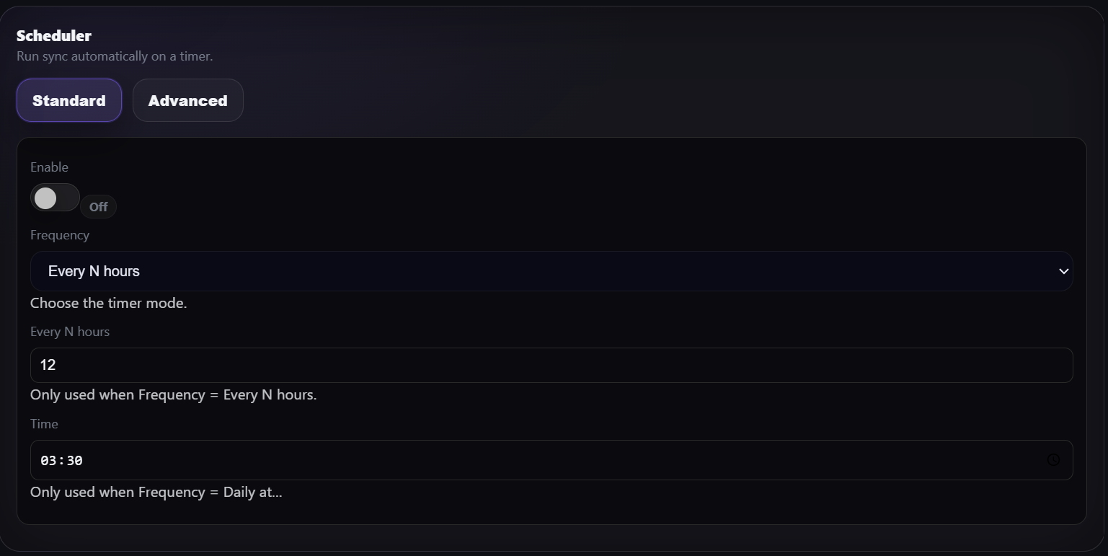The width and height of the screenshot is (1108, 556).
Task: Click the Scheduler heading
Action: [54, 35]
